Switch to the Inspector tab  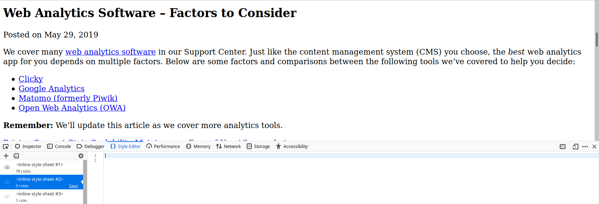(28, 147)
